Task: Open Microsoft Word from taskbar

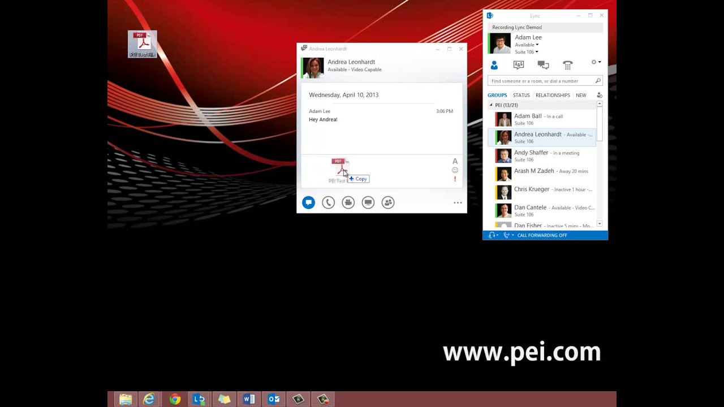Action: pos(249,399)
